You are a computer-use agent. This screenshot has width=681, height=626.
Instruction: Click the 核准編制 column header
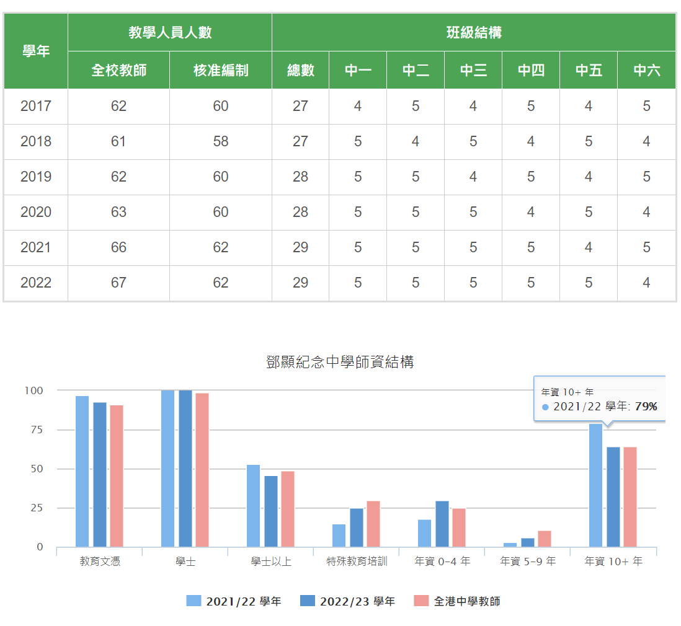(x=221, y=70)
